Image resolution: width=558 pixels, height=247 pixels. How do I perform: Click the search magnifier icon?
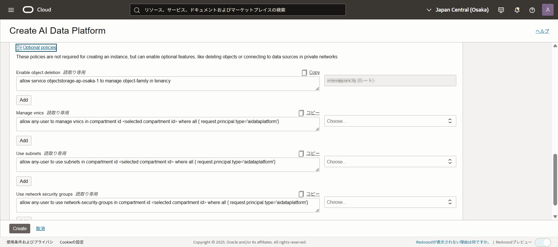tap(137, 10)
